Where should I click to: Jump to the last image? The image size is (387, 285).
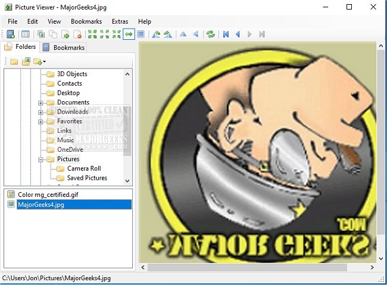[x=262, y=34]
